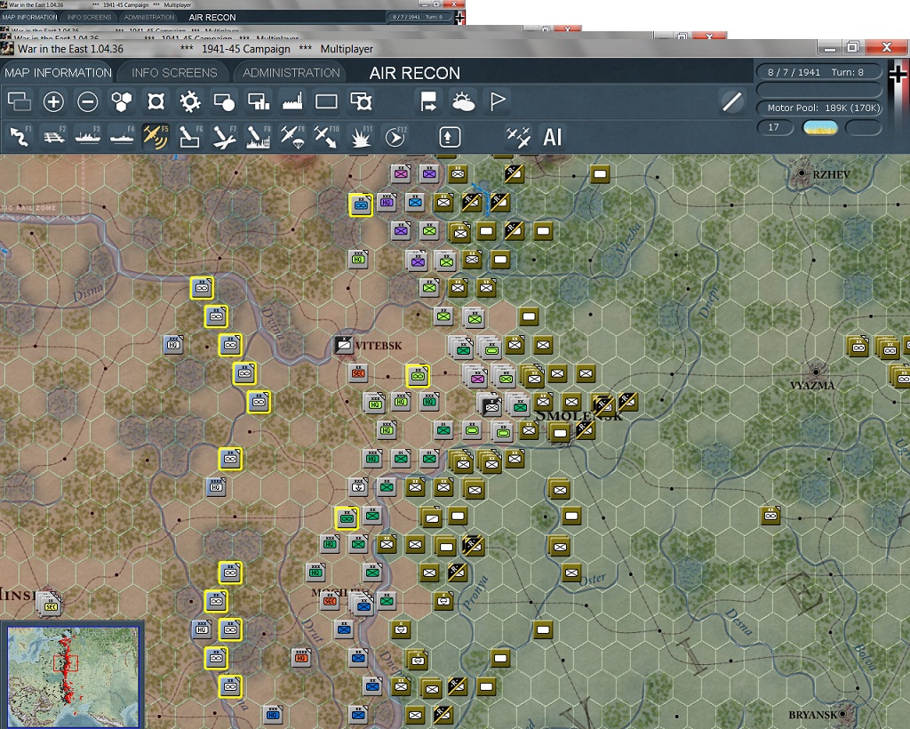This screenshot has width=910, height=729.
Task: Click the minimap in the corner
Action: pyautogui.click(x=73, y=676)
